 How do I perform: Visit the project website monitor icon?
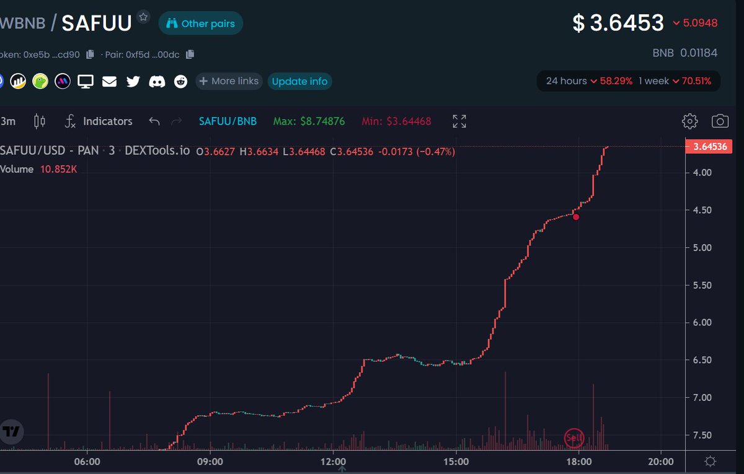point(85,81)
